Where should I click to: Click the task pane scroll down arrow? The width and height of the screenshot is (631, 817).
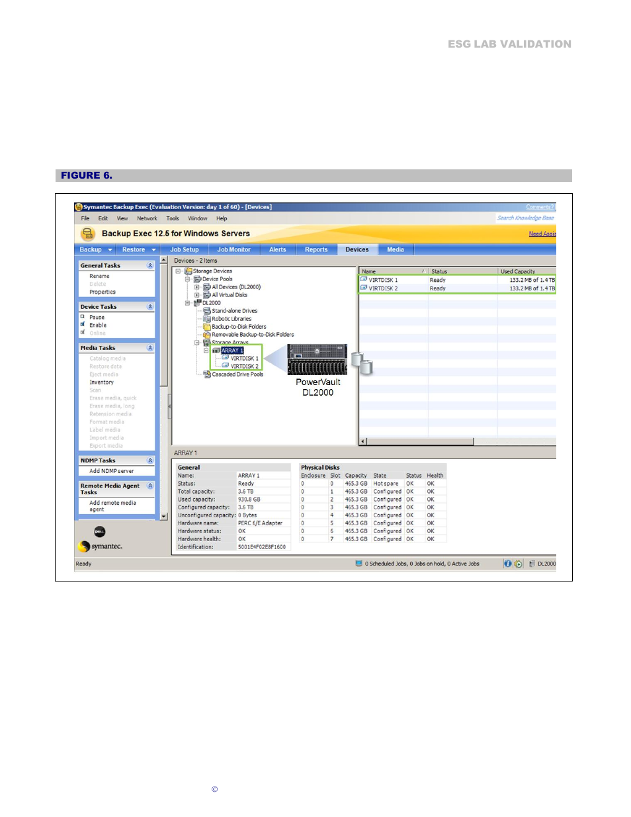(x=164, y=516)
